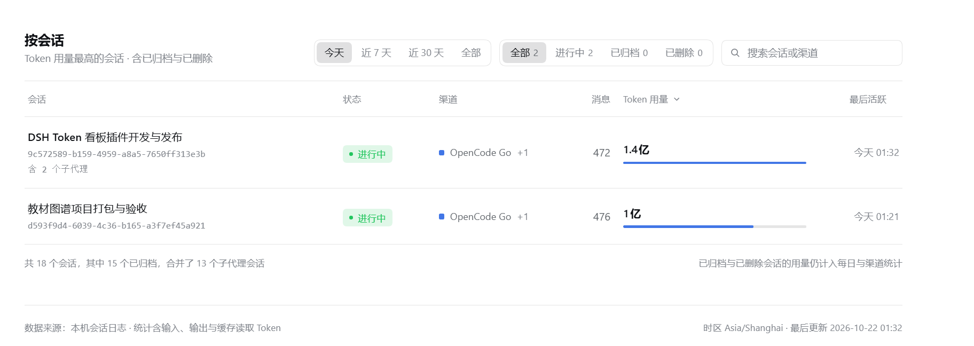Click the 共 18 个会话 summary text
Viewport: 974px width, 346px height.
(x=144, y=263)
